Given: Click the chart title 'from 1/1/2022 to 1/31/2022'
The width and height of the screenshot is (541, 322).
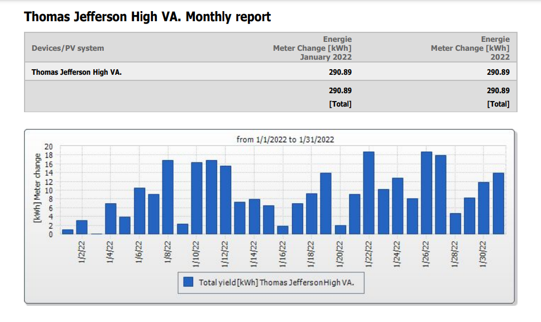Looking at the screenshot, I should [x=285, y=140].
